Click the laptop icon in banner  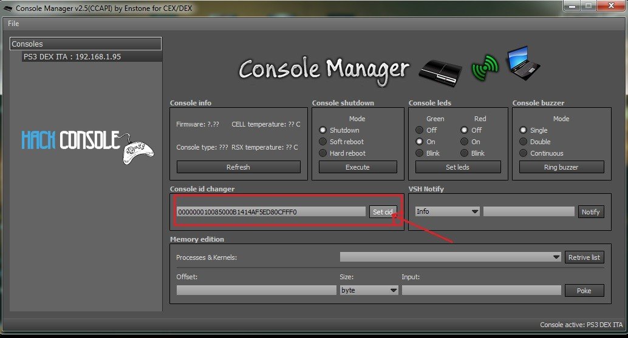coord(523,63)
